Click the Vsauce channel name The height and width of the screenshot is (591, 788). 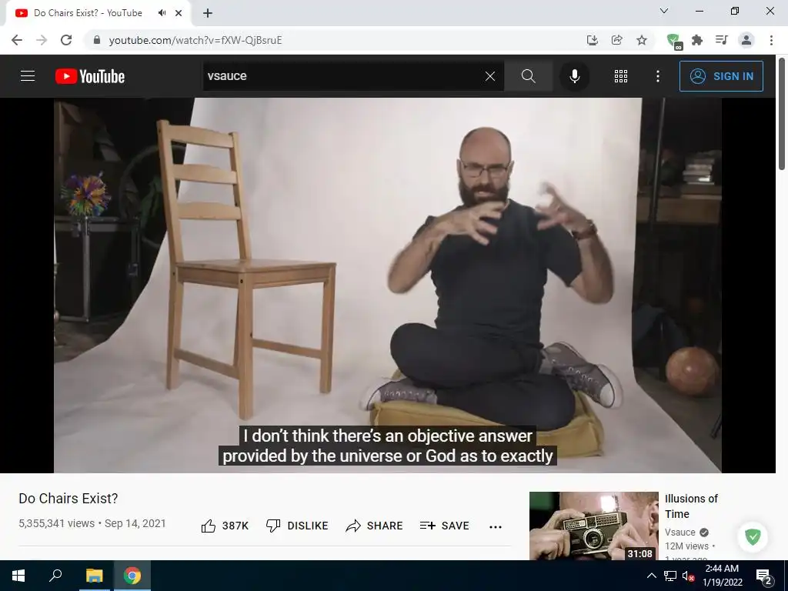[680, 533]
